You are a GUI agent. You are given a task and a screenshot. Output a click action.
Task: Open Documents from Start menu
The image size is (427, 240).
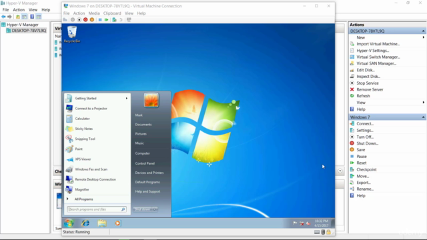(x=143, y=125)
